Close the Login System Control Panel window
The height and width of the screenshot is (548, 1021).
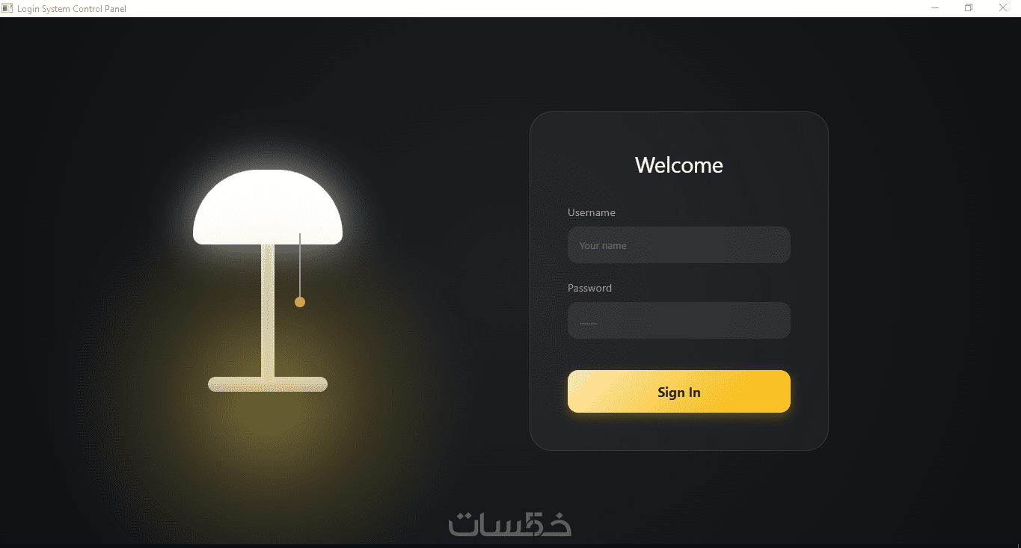coord(1003,8)
